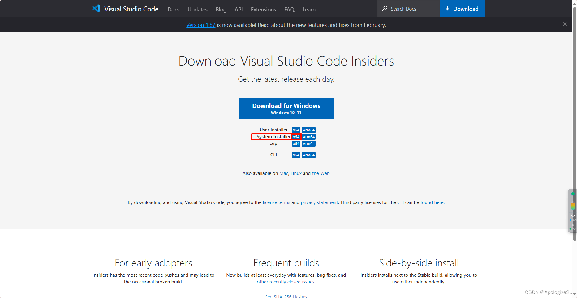Image resolution: width=577 pixels, height=298 pixels.
Task: Click the 'CLI' label text
Action: click(273, 155)
